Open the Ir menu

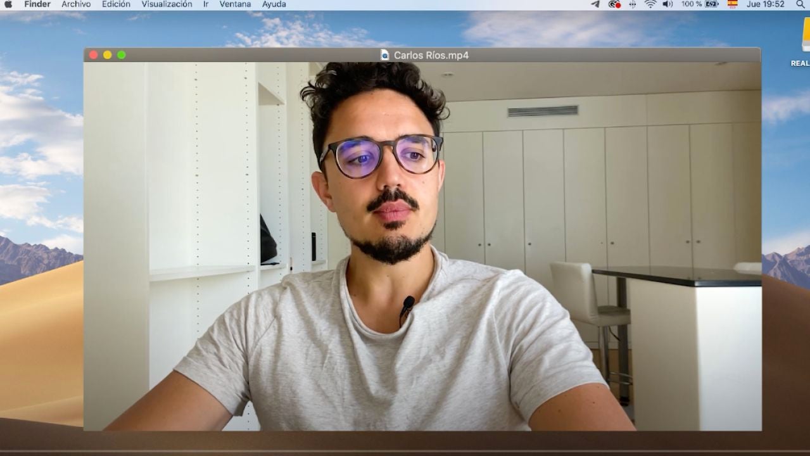[x=206, y=4]
